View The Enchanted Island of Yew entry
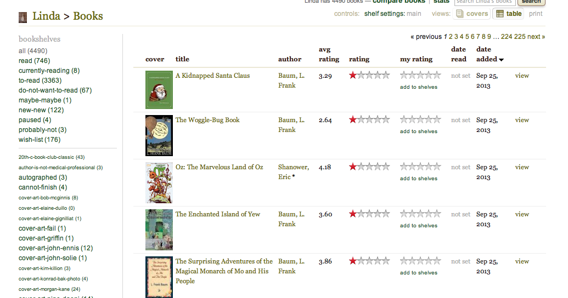Screen dimensions: 568x298 (522, 214)
